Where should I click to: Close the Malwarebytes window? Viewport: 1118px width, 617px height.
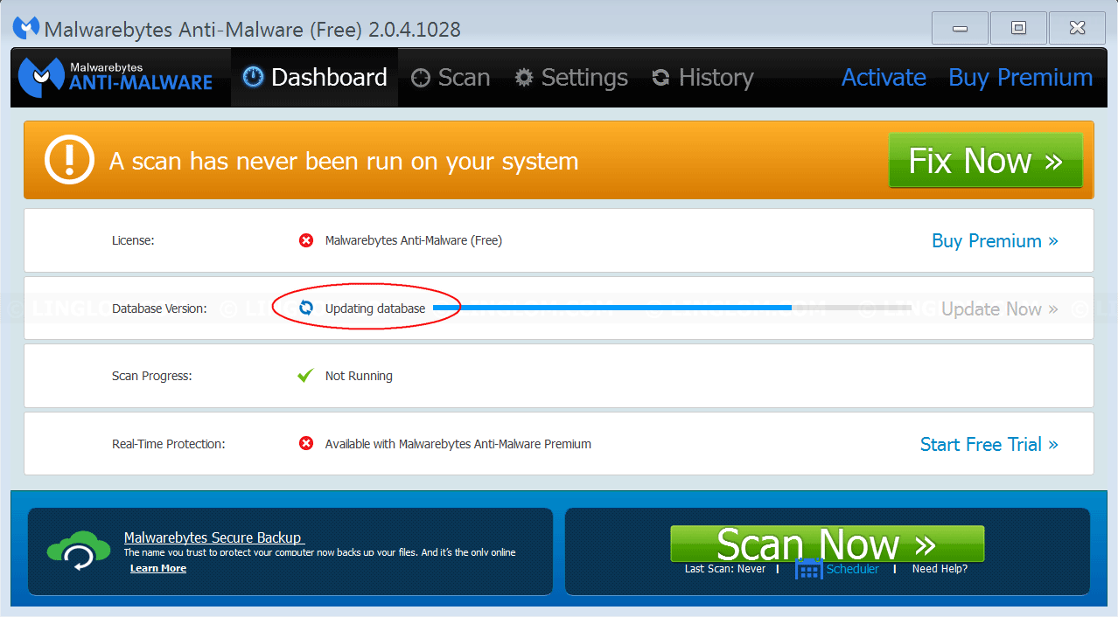point(1077,28)
